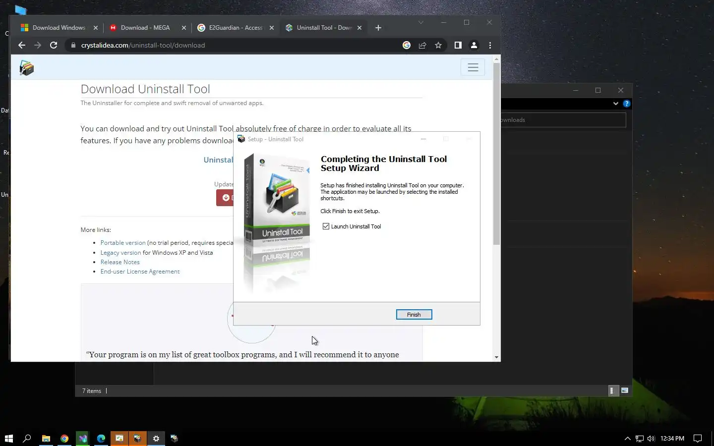Click the setup wizard title bar icon
The image size is (714, 446).
point(241,139)
